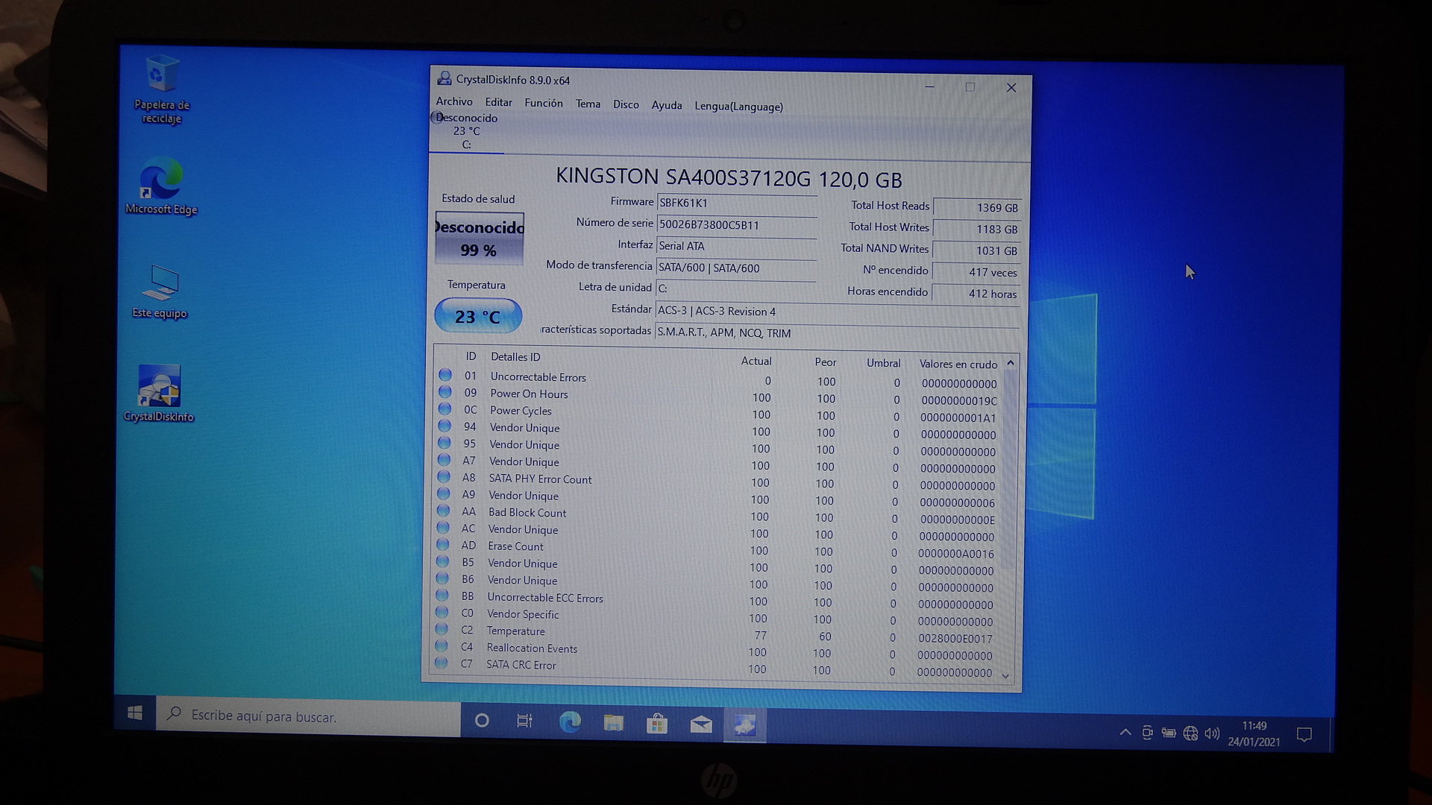Open the notification center icon
The height and width of the screenshot is (805, 1432).
[x=1304, y=735]
